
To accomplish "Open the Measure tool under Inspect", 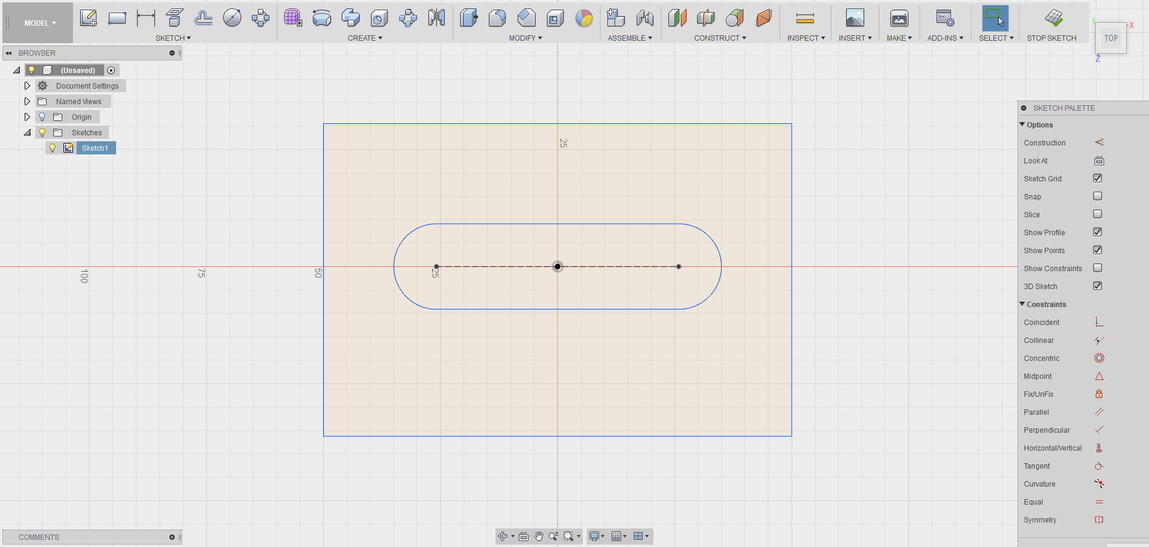I will tap(805, 18).
